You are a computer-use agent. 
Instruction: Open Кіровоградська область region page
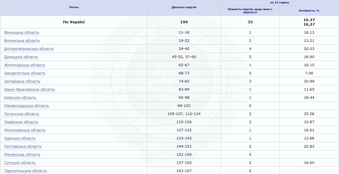click(26, 106)
